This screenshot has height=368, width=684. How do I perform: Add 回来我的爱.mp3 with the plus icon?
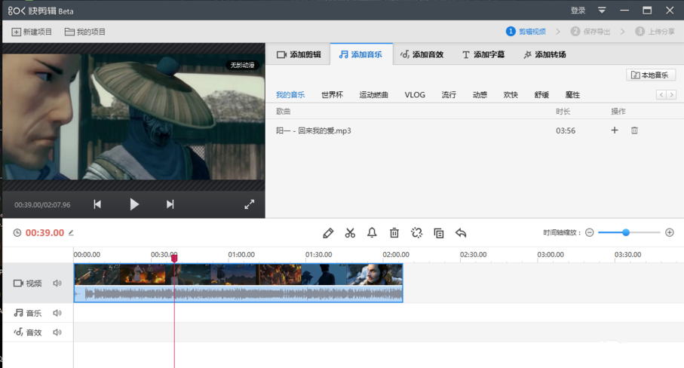[x=615, y=130]
